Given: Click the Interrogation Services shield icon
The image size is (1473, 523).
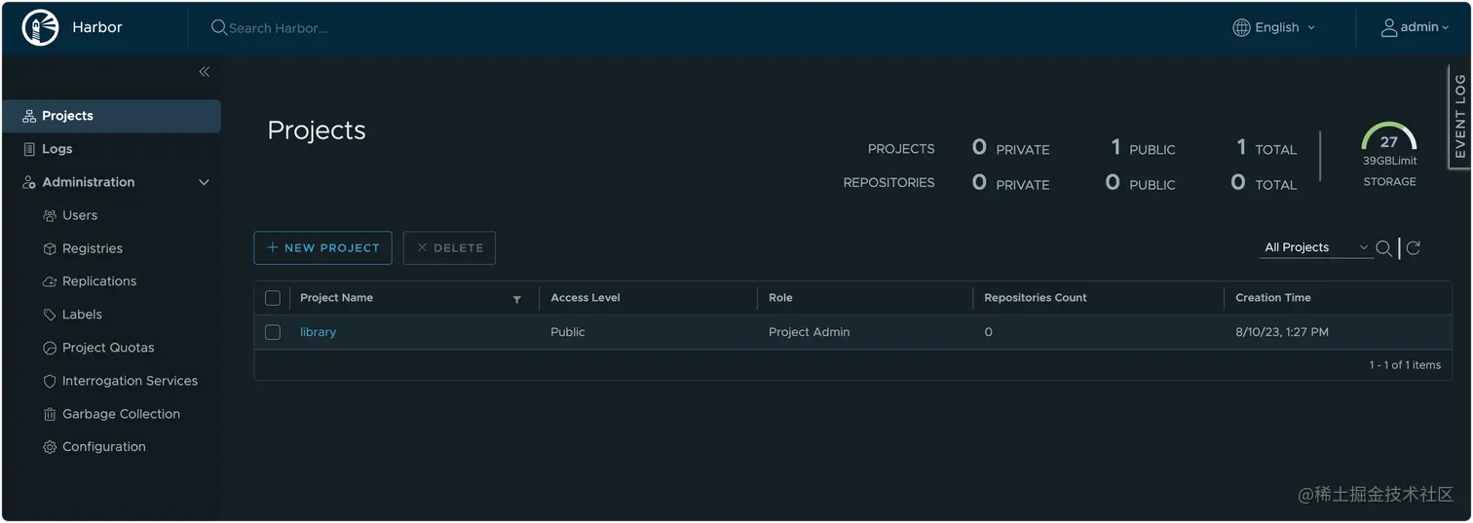Looking at the screenshot, I should (x=50, y=381).
